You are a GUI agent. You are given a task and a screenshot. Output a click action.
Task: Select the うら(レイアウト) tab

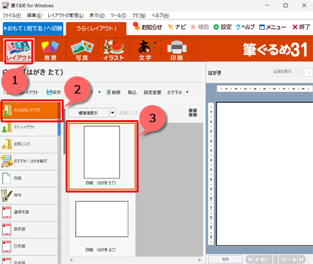(x=96, y=28)
